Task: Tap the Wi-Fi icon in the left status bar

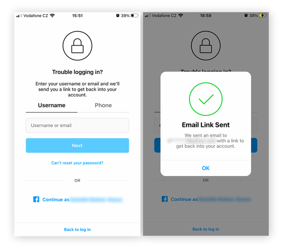Action: (x=52, y=15)
